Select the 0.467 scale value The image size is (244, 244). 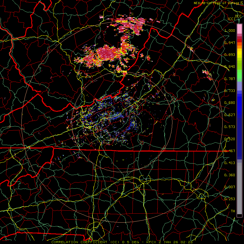(230, 151)
